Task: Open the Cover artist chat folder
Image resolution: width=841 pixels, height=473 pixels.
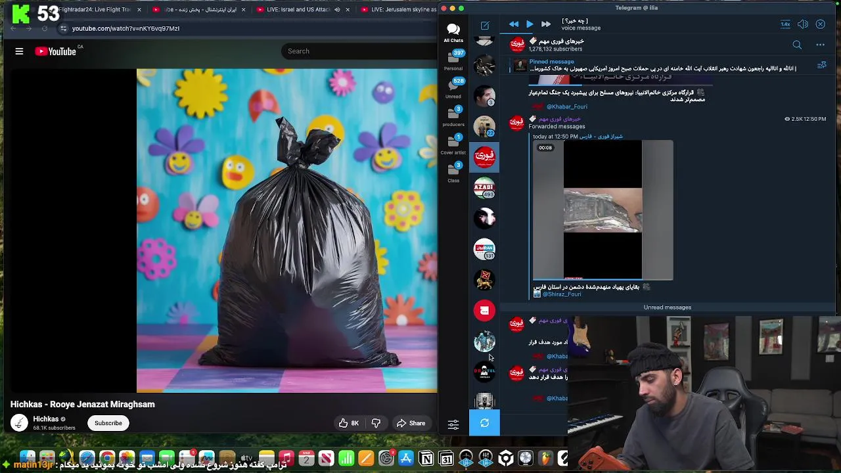Action: click(x=453, y=145)
